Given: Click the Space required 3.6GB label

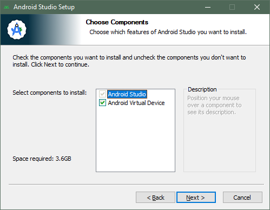Looking at the screenshot, I should click(42, 159).
